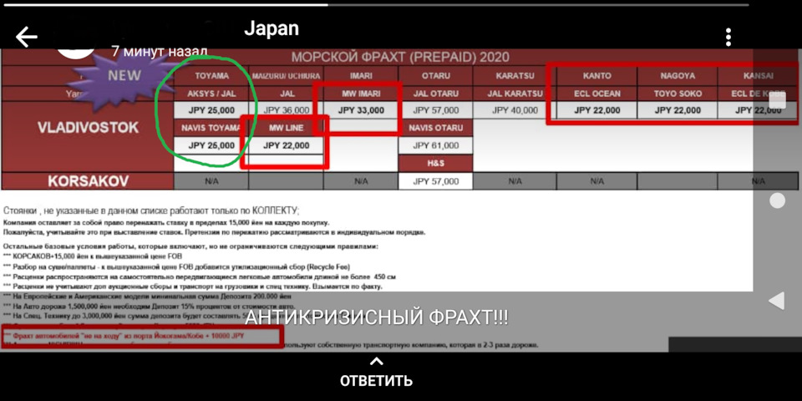
Task: Open the three-dot story options menu
Action: click(x=728, y=38)
